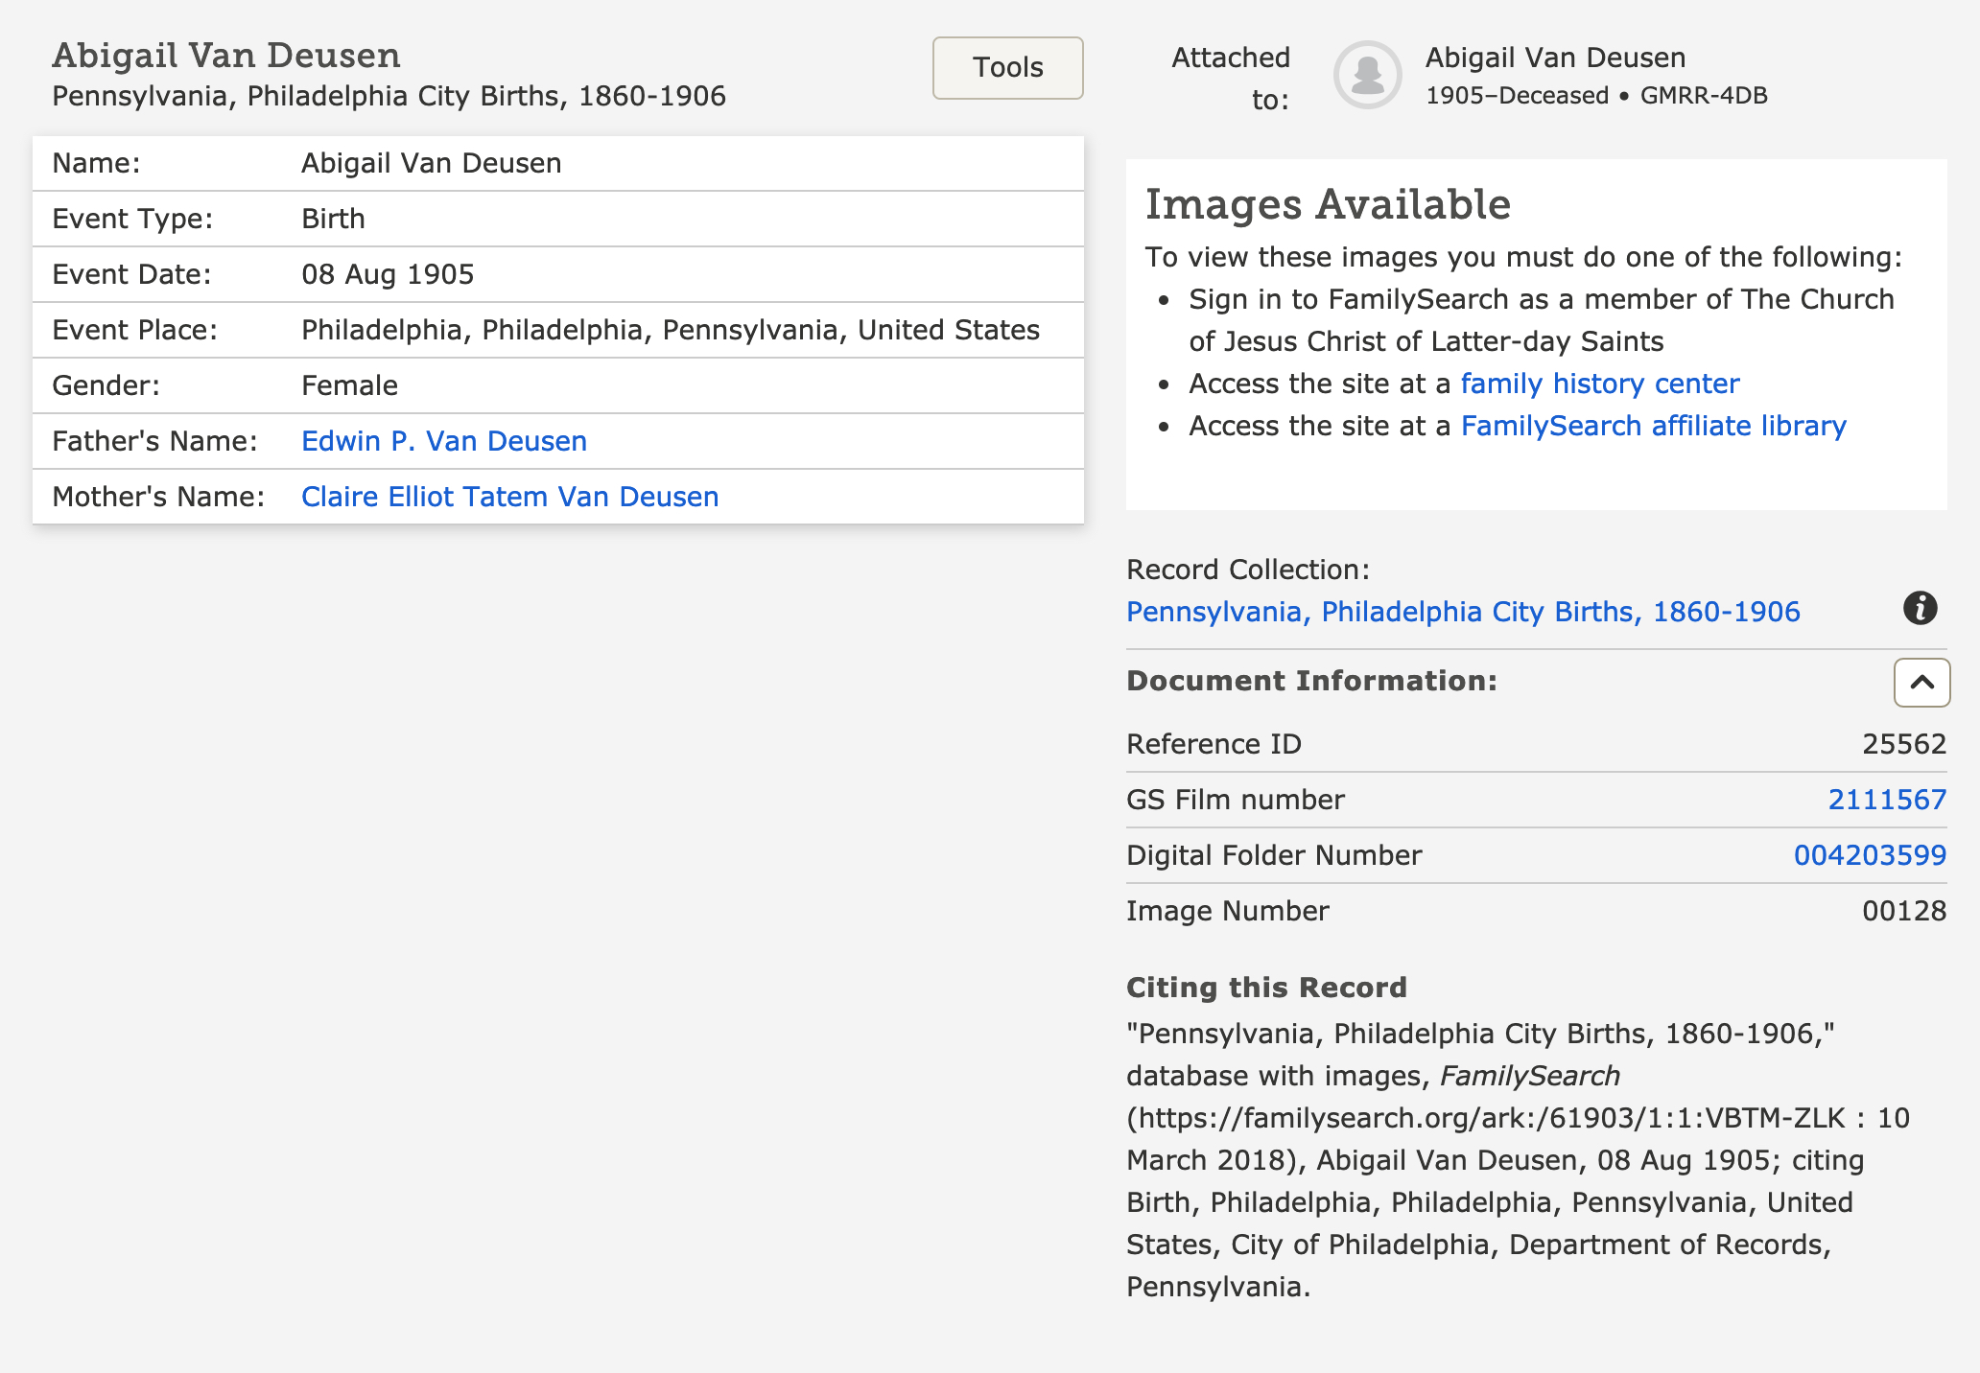This screenshot has height=1373, width=1980.
Task: Click the Event Date row value
Action: click(x=388, y=274)
